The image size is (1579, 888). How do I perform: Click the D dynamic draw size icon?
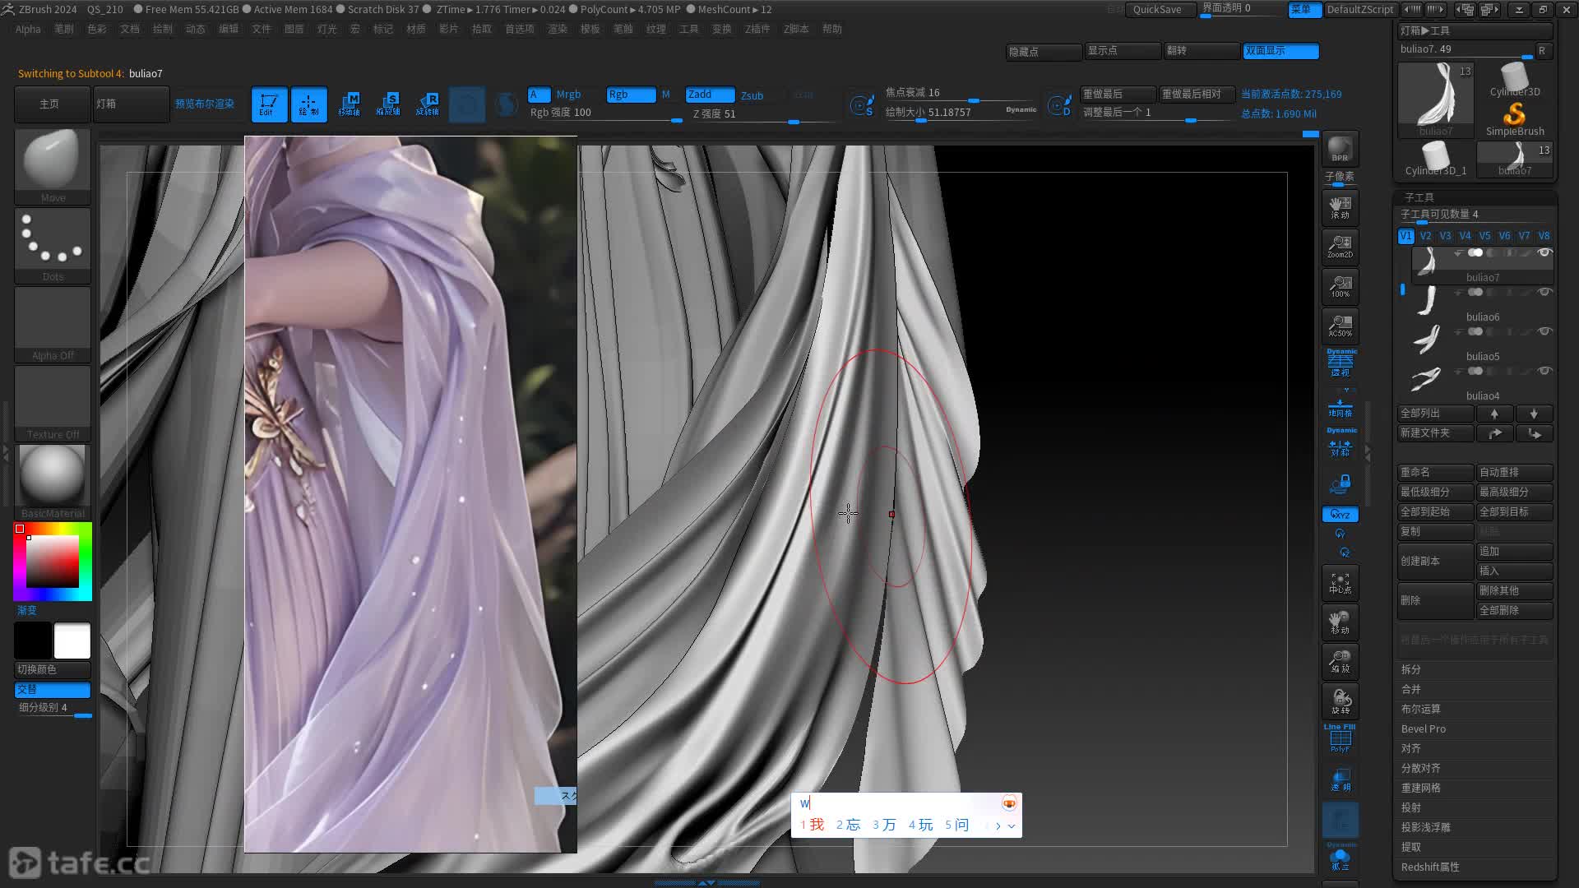pyautogui.click(x=1059, y=105)
